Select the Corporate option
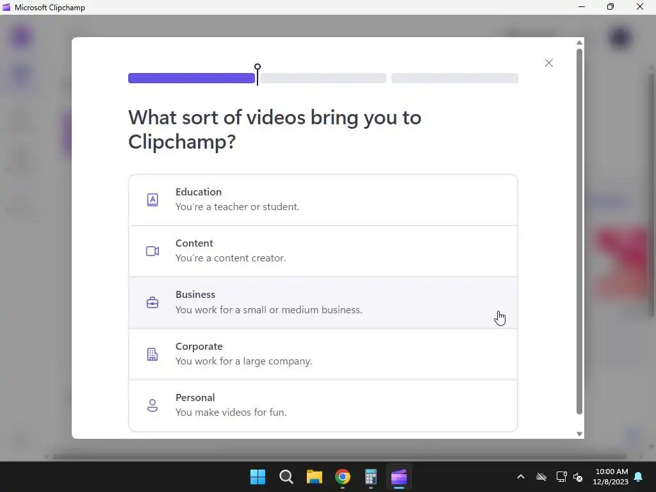Viewport: 656px width, 492px height. [x=323, y=354]
